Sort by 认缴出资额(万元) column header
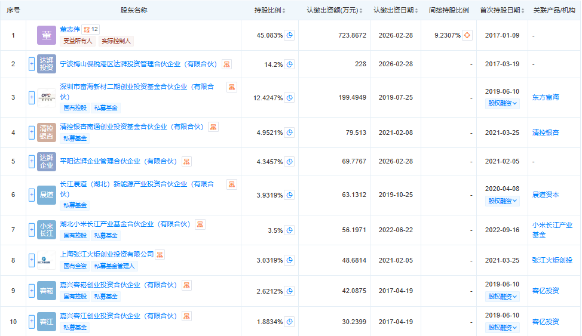Image resolution: width=582 pixels, height=336 pixels. (x=335, y=10)
